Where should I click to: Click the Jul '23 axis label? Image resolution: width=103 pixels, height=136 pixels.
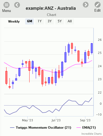pos(56,120)
